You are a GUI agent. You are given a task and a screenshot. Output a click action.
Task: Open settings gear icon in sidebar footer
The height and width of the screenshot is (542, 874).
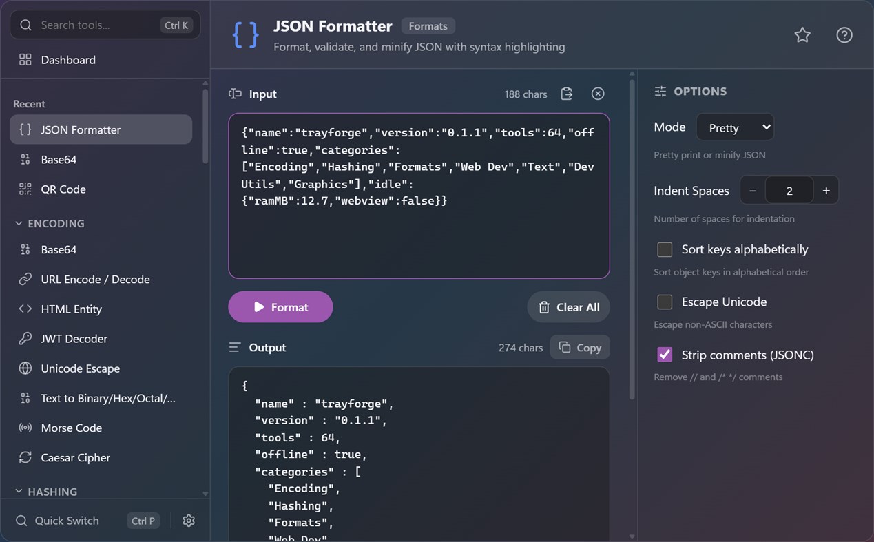189,521
